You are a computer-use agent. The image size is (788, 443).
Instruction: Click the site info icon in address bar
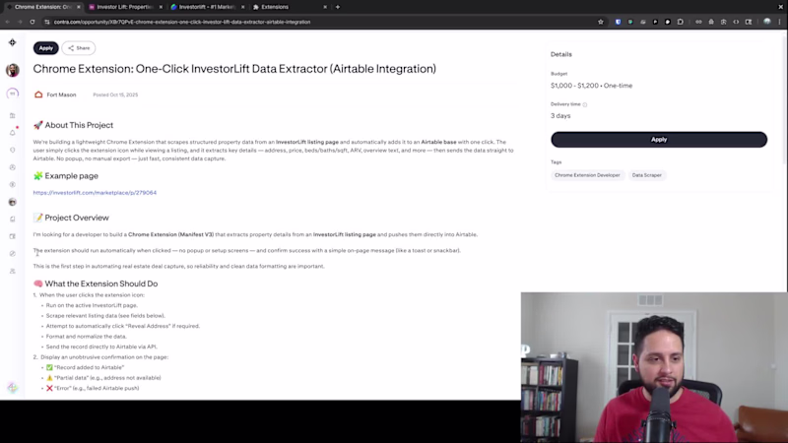(46, 22)
